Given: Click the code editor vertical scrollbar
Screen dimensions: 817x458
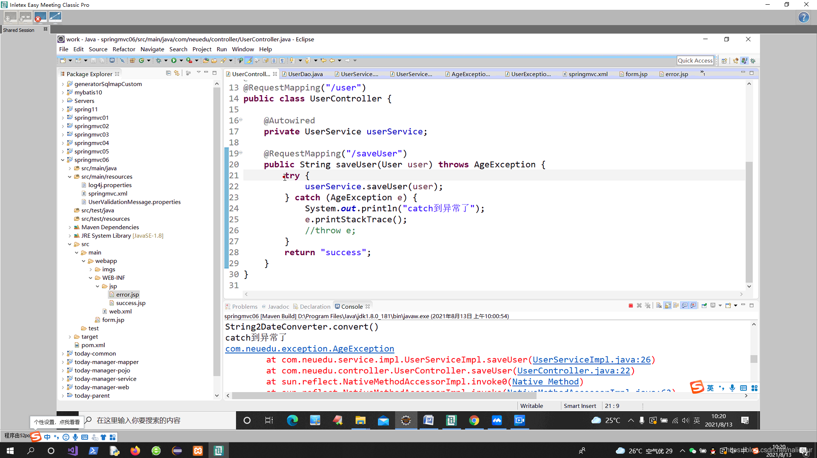Looking at the screenshot, I should point(749,222).
